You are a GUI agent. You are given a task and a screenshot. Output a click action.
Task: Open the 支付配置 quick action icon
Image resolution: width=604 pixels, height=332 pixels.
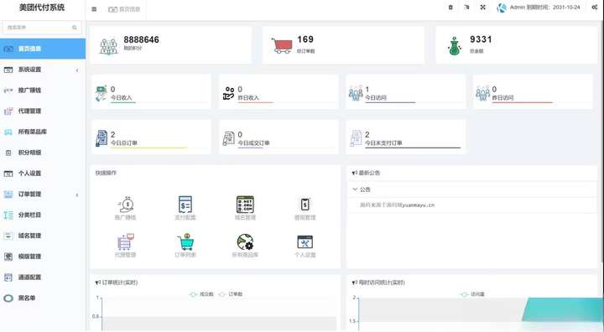185,205
